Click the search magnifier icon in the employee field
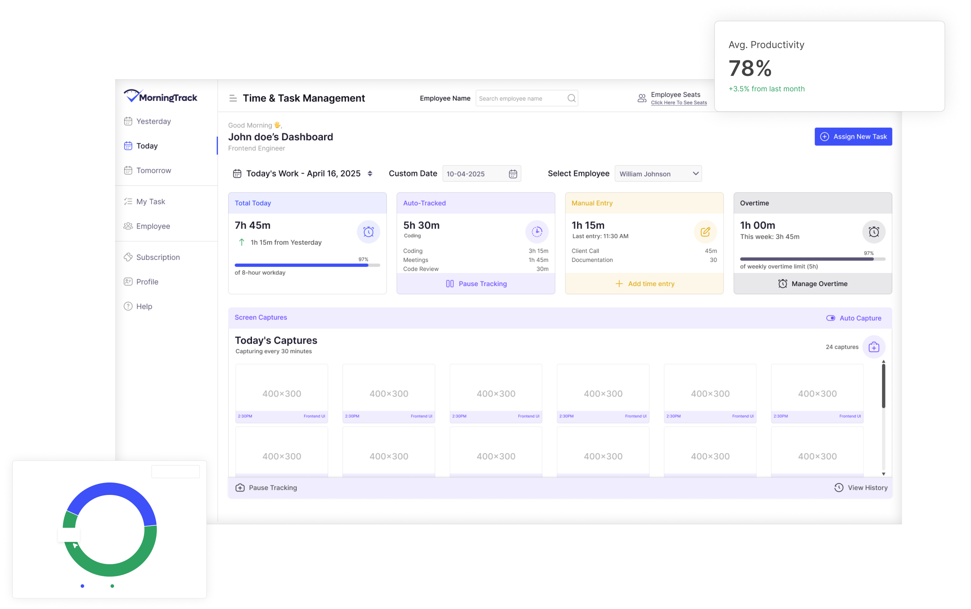Image resolution: width=971 pixels, height=609 pixels. pyautogui.click(x=571, y=98)
